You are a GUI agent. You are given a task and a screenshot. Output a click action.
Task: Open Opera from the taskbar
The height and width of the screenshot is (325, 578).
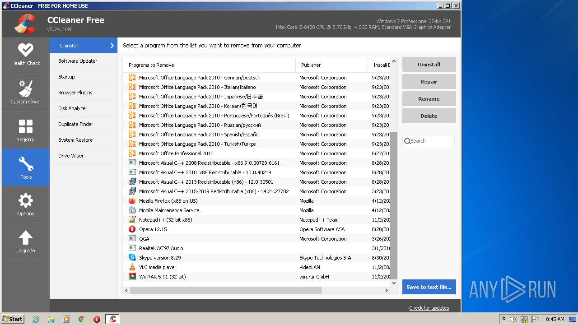tap(97, 319)
